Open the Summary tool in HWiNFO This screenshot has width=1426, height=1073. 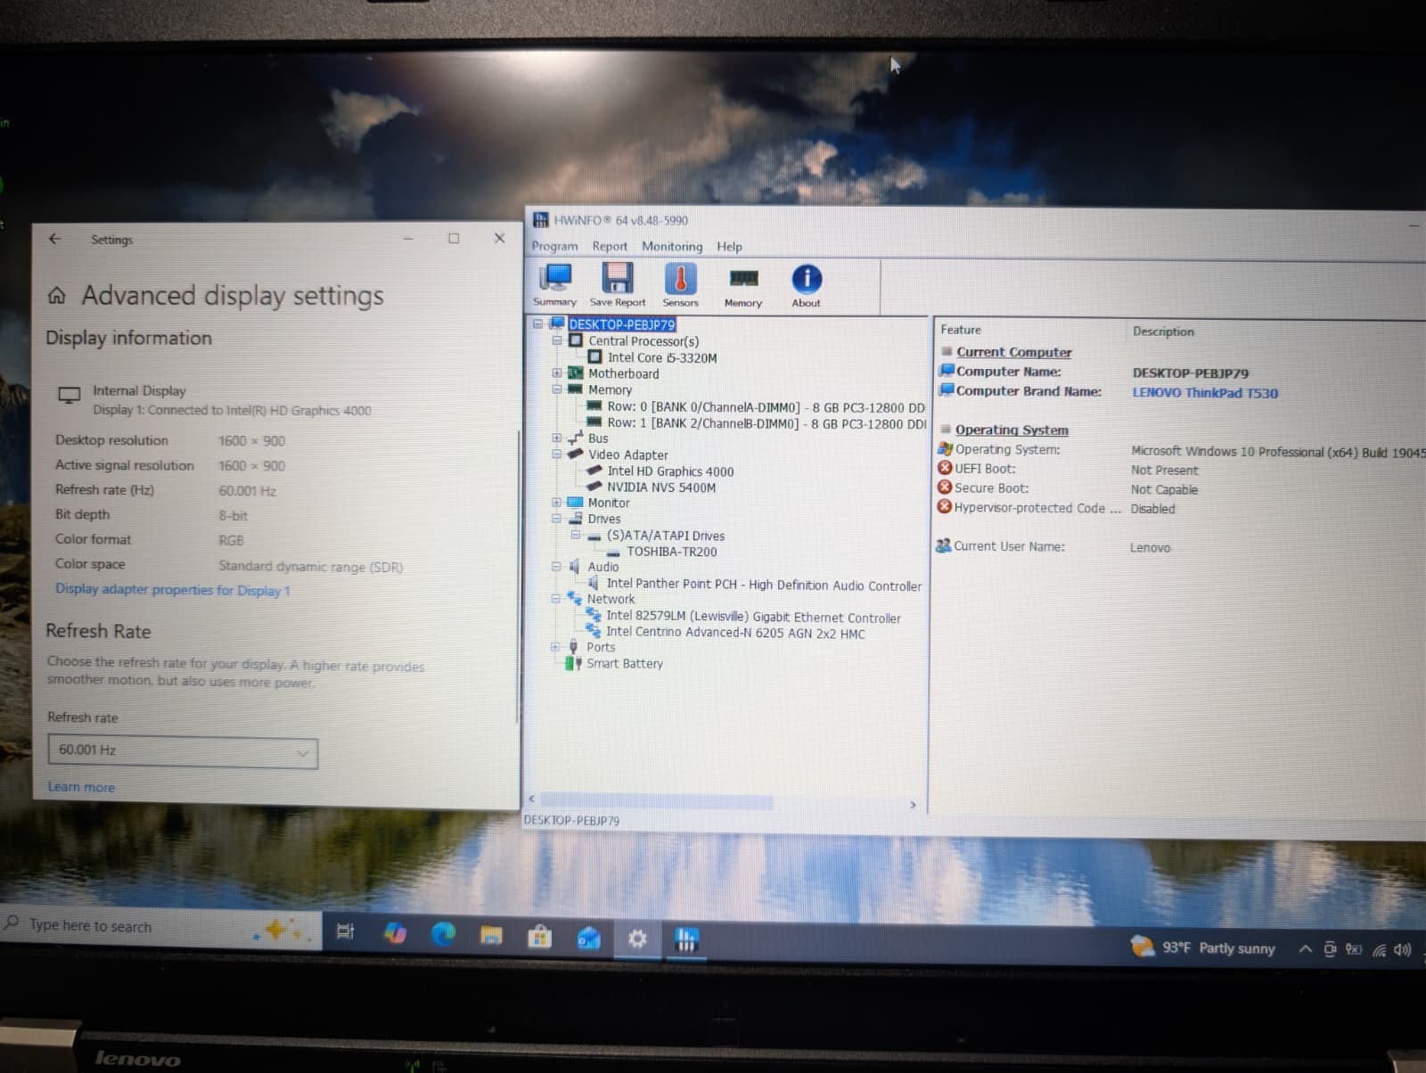[x=555, y=285]
